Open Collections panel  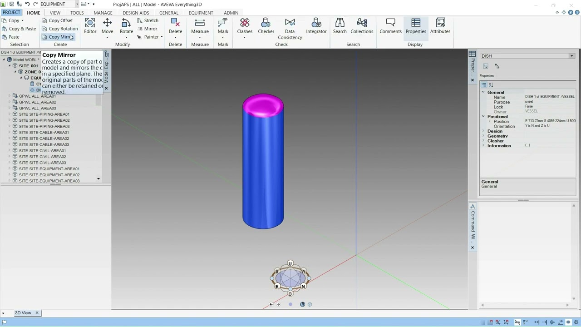(362, 26)
